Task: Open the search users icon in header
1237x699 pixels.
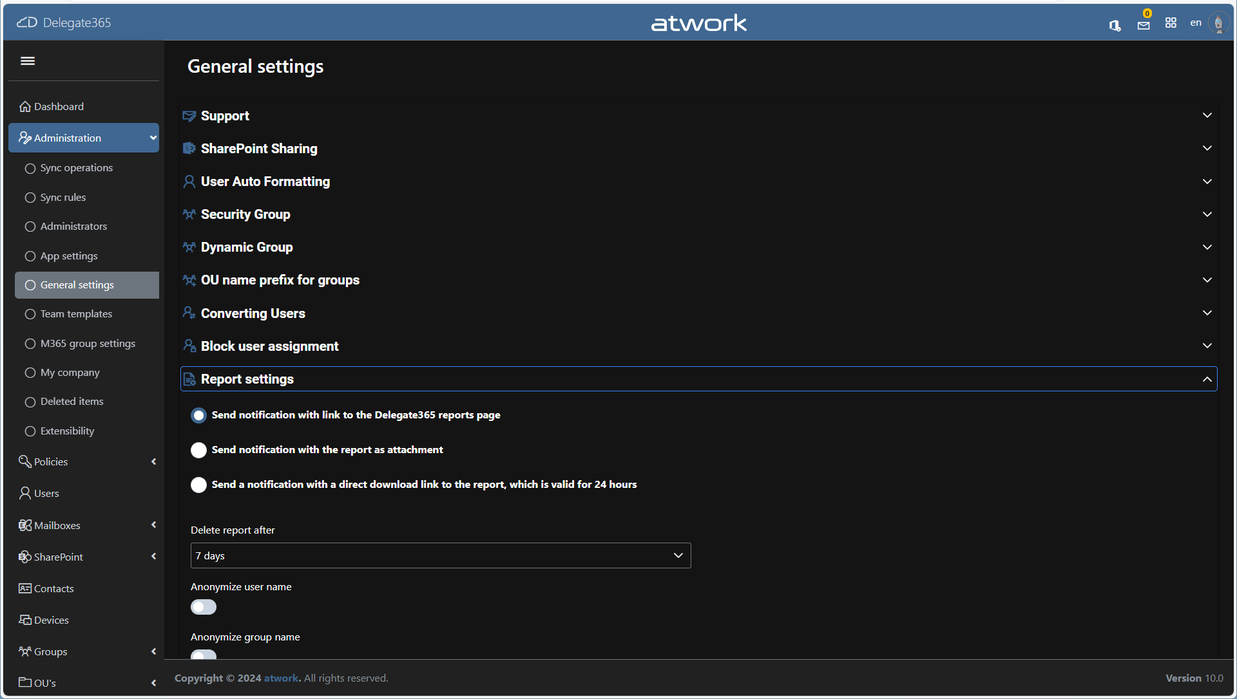Action: [1115, 25]
